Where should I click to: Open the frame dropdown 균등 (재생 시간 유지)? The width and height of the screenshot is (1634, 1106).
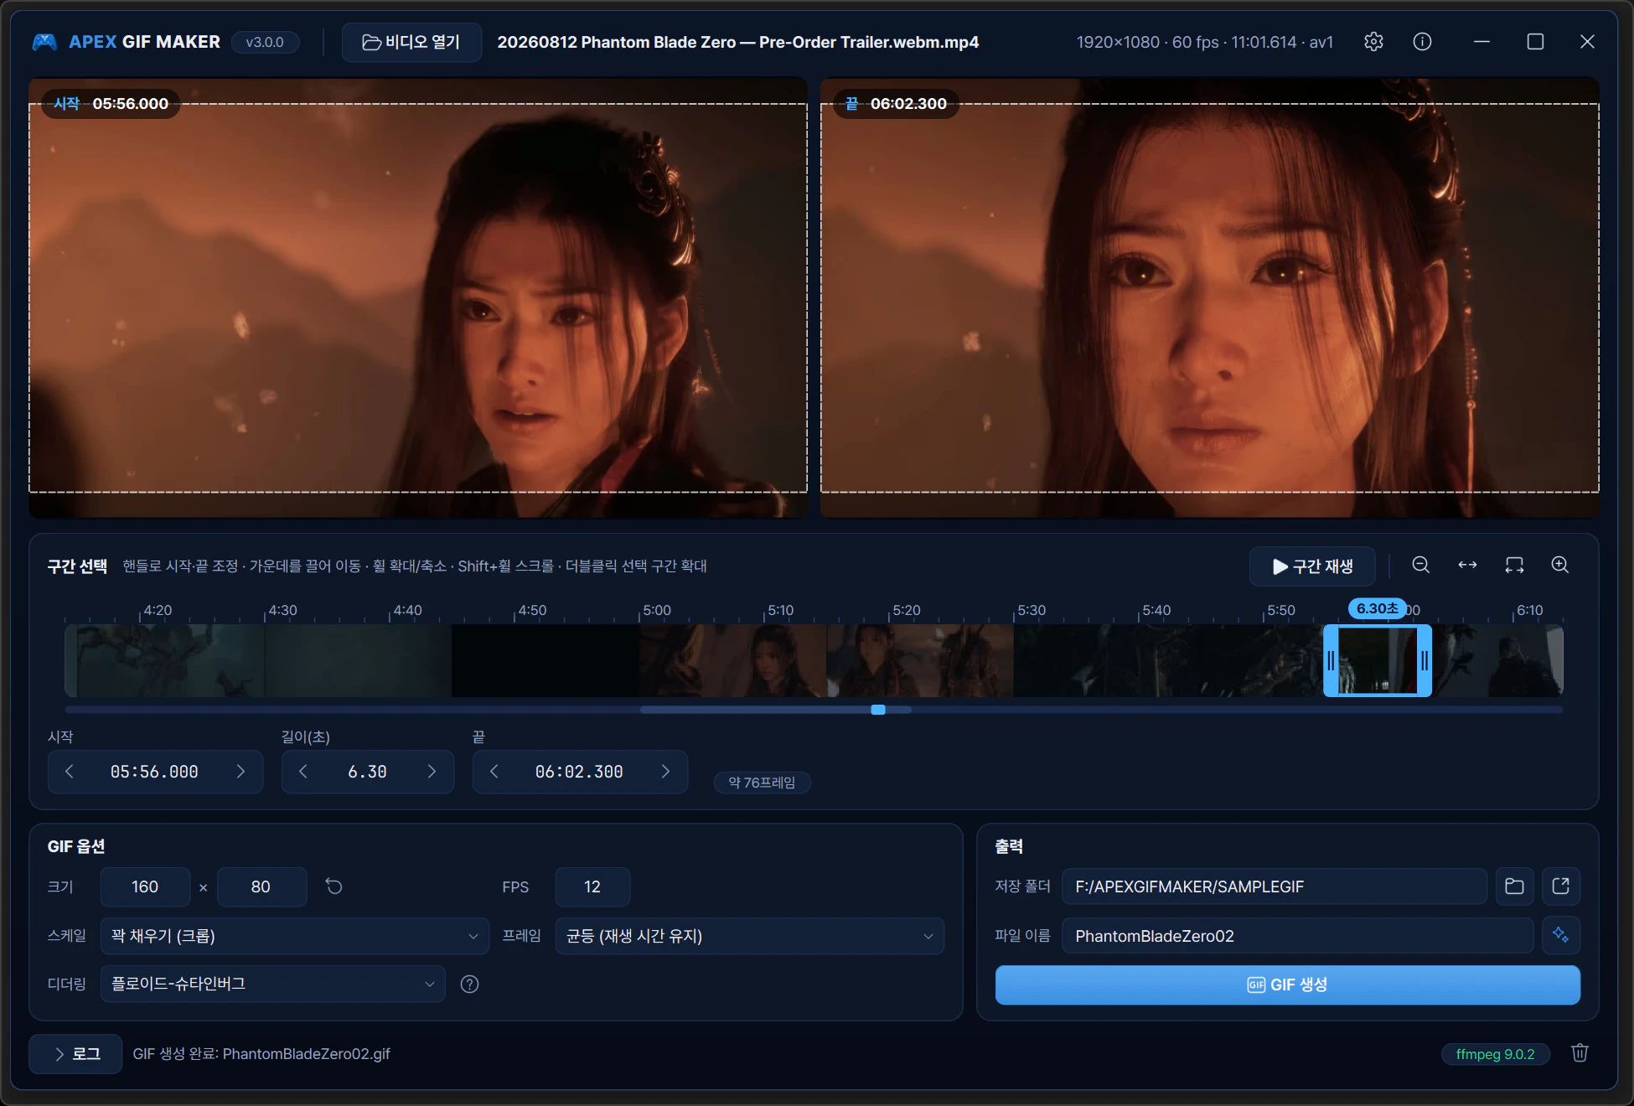pos(749,936)
